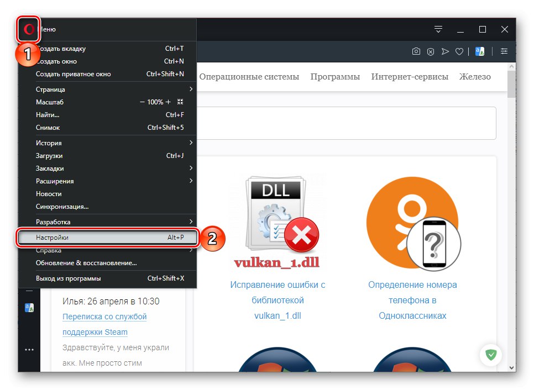Maximize the Opera window
The height and width of the screenshot is (390, 534).
click(x=483, y=30)
